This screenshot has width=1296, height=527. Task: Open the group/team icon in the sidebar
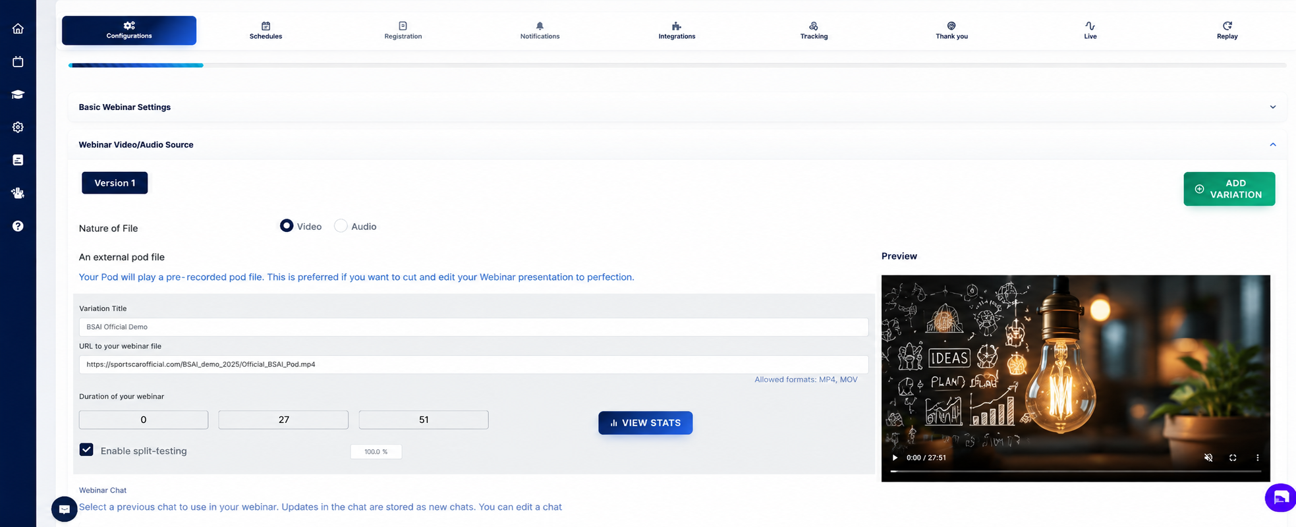tap(18, 193)
